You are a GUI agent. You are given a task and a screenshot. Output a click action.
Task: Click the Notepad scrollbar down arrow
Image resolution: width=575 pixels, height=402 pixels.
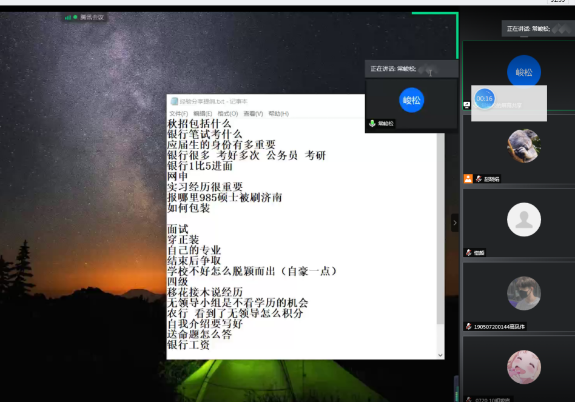(440, 355)
